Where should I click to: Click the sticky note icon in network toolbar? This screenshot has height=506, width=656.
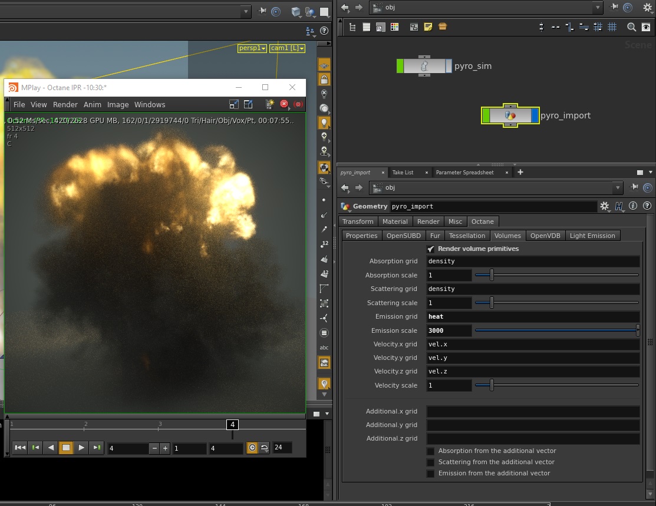[x=428, y=27]
